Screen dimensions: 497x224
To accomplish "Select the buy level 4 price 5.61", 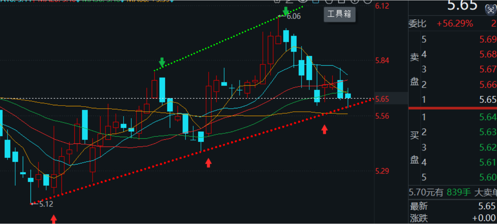I will click(x=488, y=162).
